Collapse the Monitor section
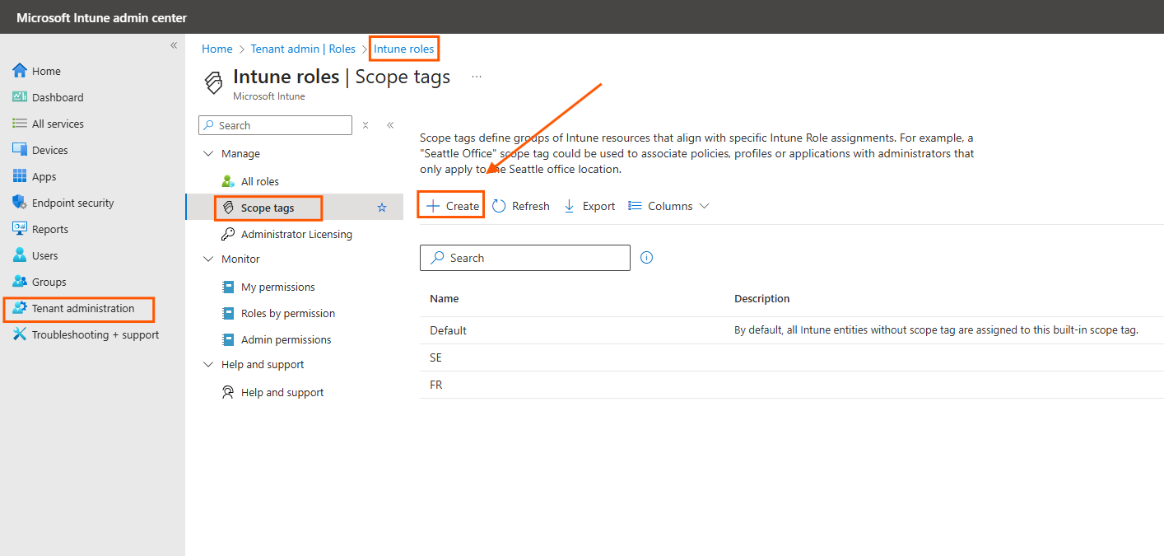 tap(208, 259)
